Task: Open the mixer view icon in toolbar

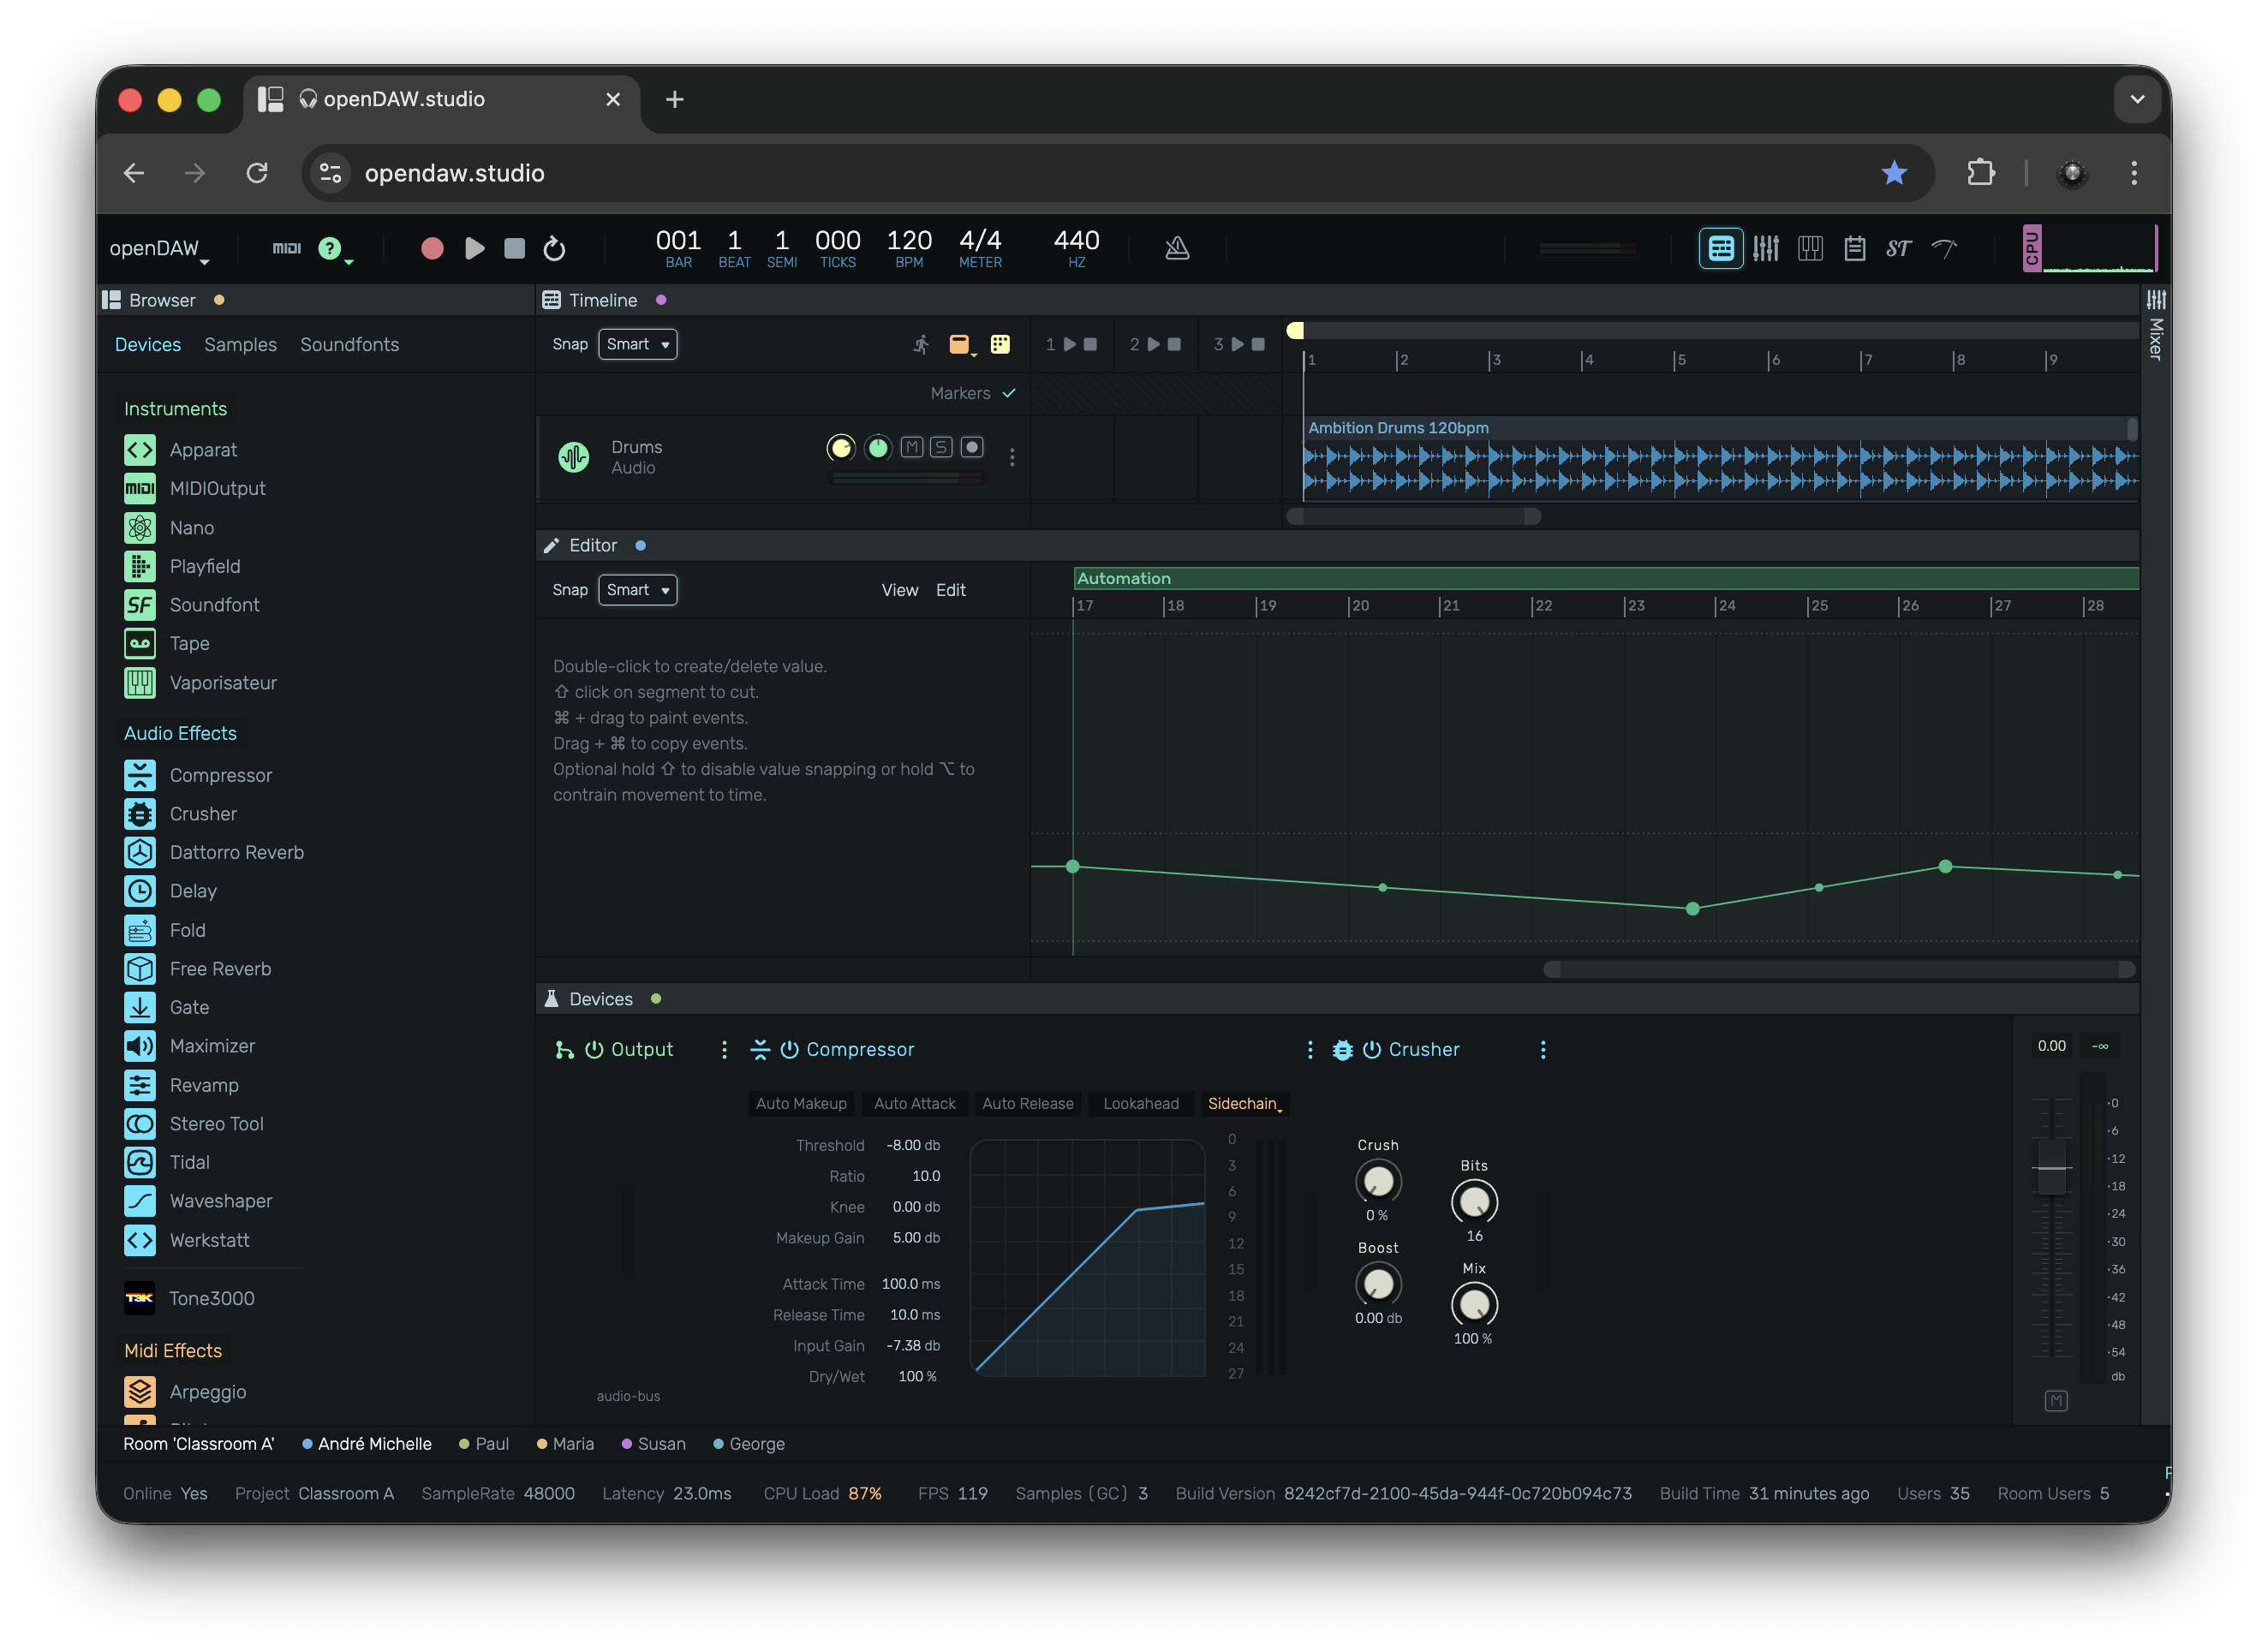Action: point(1765,248)
